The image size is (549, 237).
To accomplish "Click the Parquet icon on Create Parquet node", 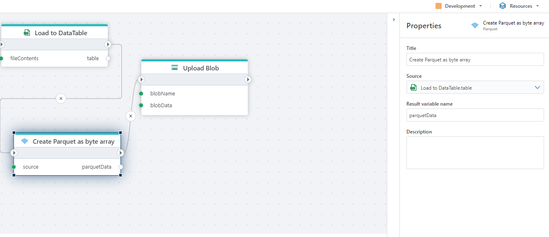I will [x=25, y=141].
